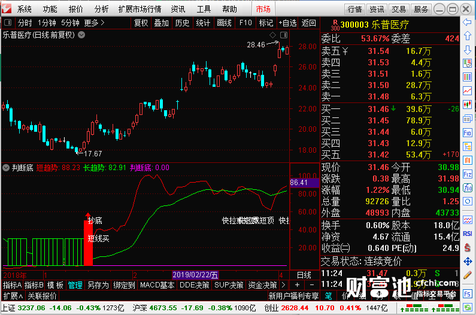Open the red line-chart sidebar icon
476x315 pixels.
point(467,91)
